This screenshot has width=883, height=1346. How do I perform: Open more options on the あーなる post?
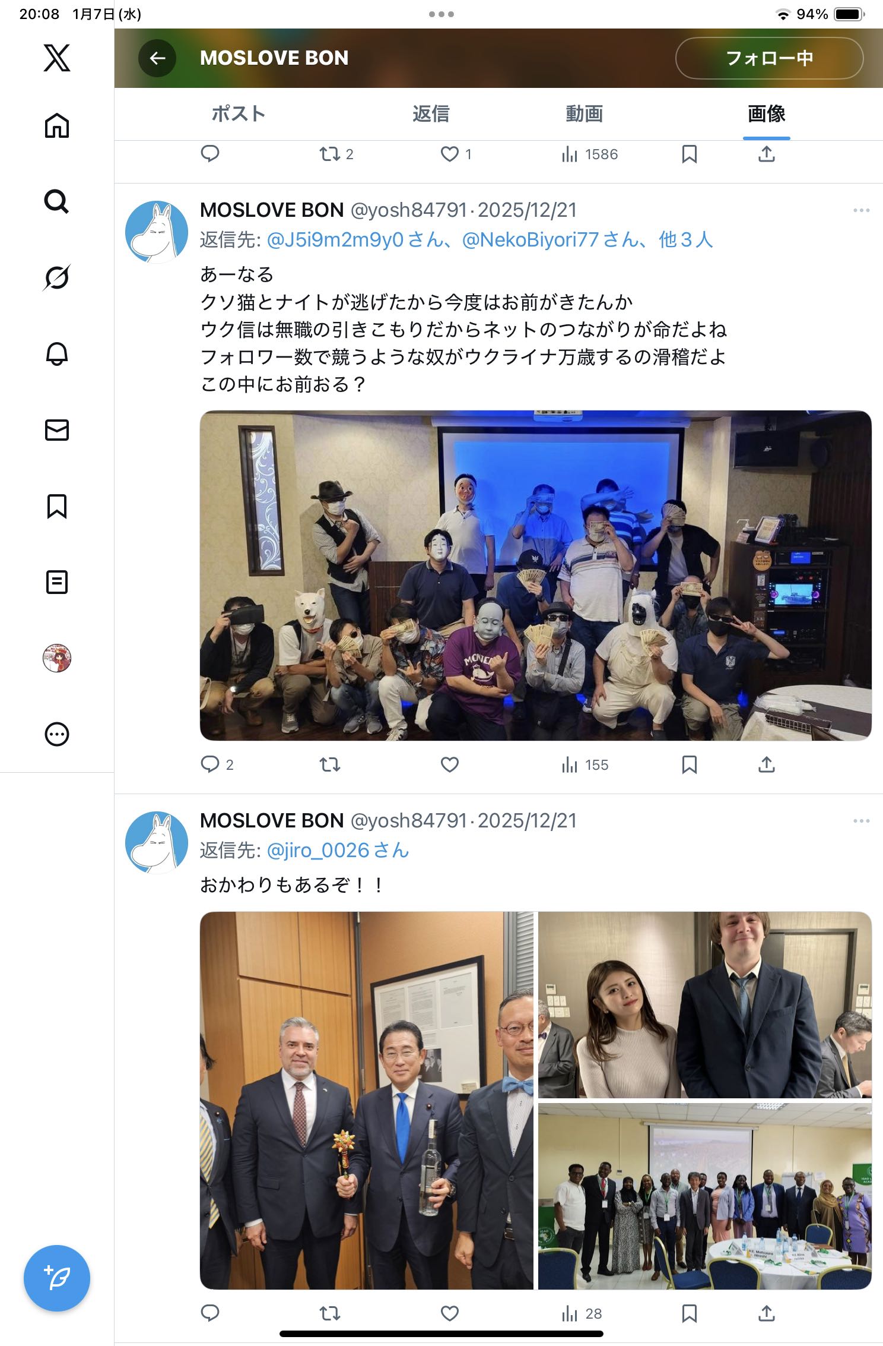point(861,210)
